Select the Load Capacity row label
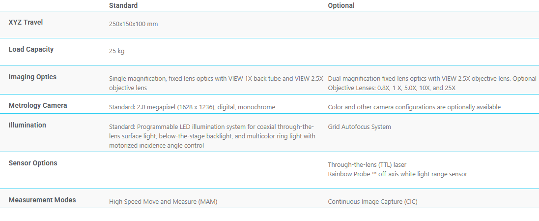539x221 pixels. [31, 49]
